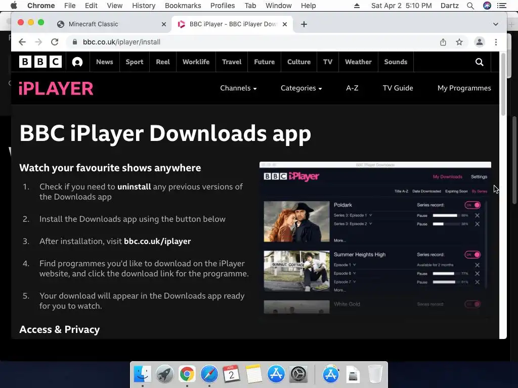Open System Preferences gear in the dock
Screen dimensions: 518x388
pyautogui.click(x=298, y=374)
